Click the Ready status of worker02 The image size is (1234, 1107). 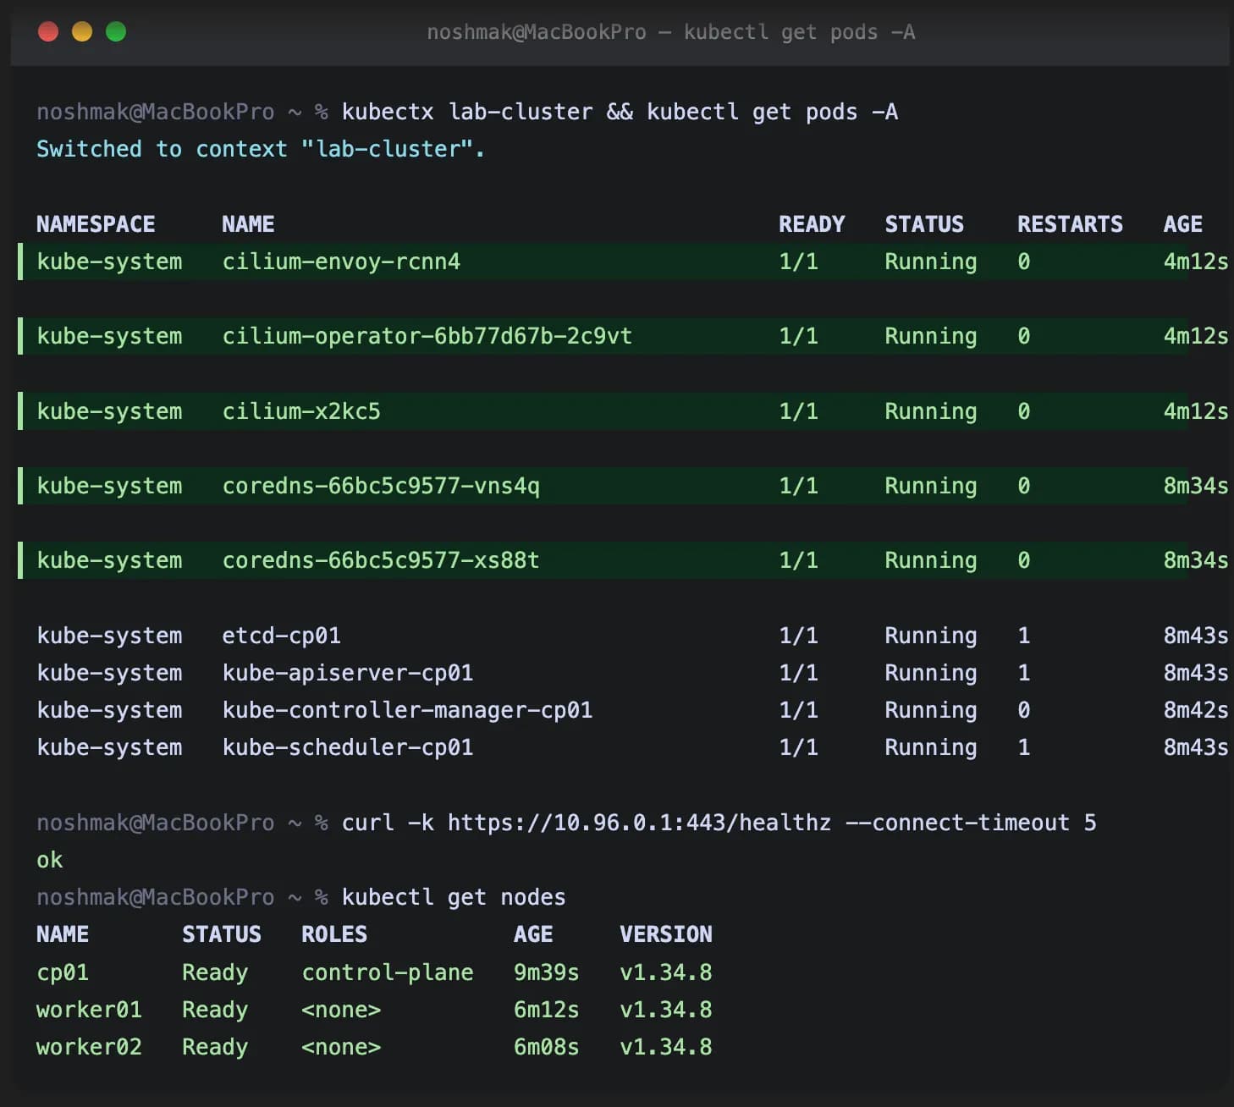pyautogui.click(x=215, y=1047)
